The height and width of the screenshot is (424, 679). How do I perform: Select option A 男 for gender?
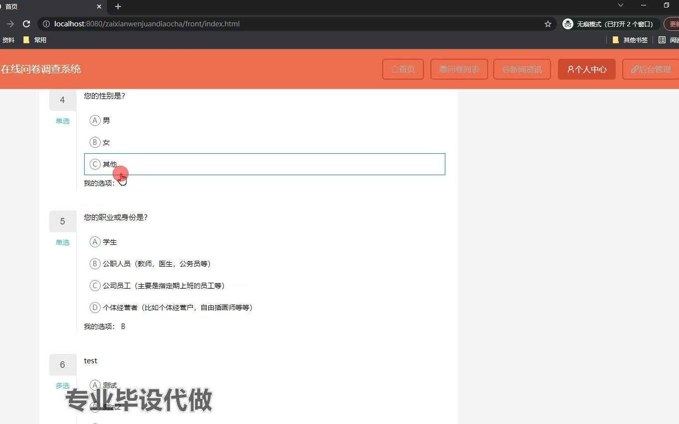[265, 120]
